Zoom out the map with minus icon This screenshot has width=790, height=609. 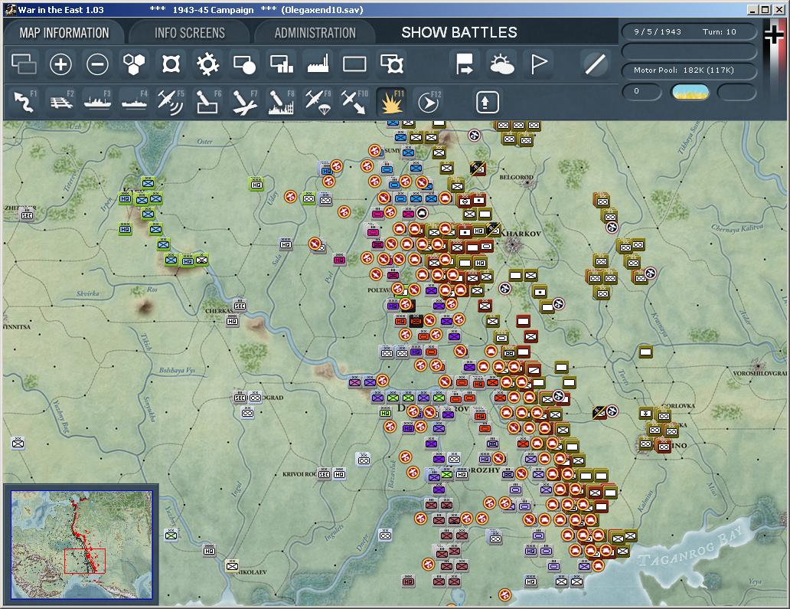tap(97, 64)
